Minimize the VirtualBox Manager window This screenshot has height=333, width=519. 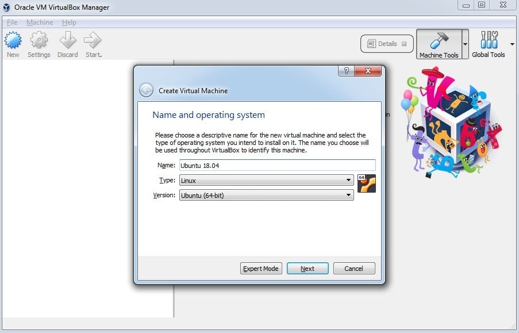466,5
